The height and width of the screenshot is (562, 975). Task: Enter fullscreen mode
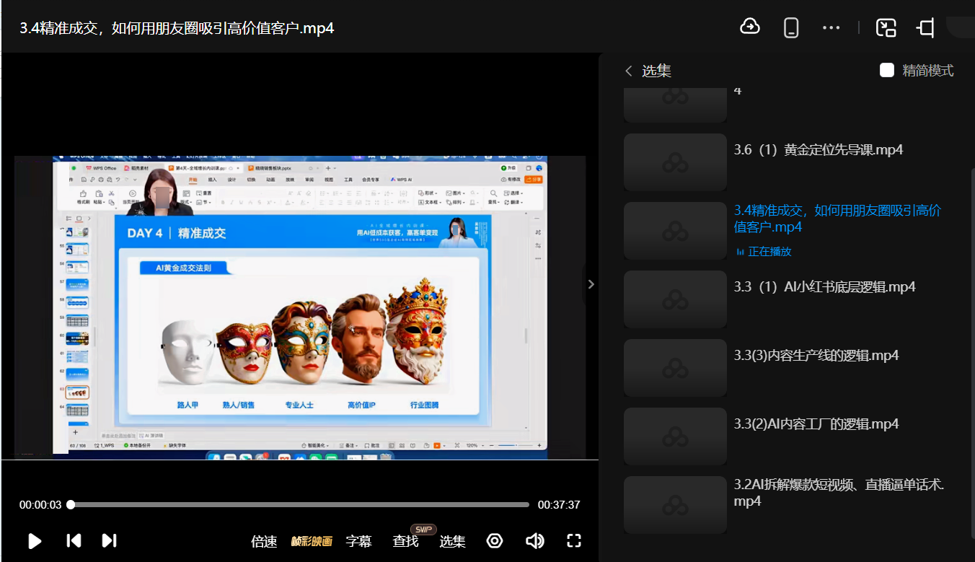pos(574,540)
